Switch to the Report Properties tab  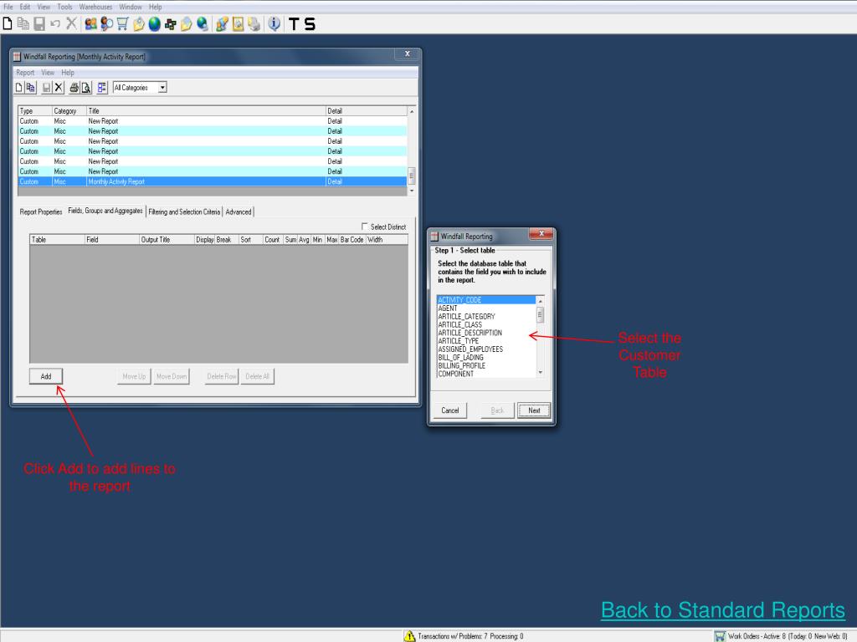tap(41, 211)
